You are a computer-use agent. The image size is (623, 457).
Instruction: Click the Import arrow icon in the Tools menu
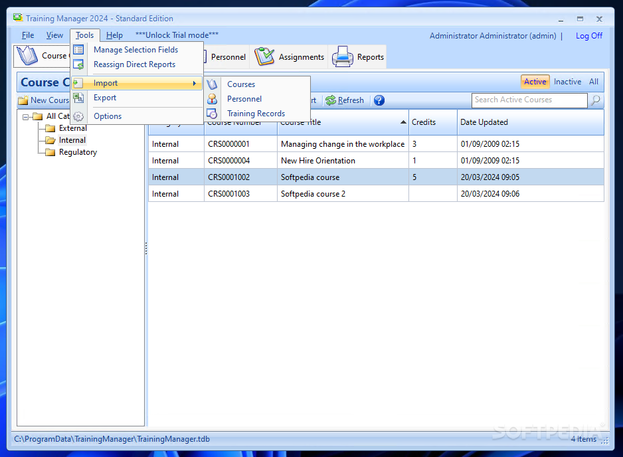(78, 83)
